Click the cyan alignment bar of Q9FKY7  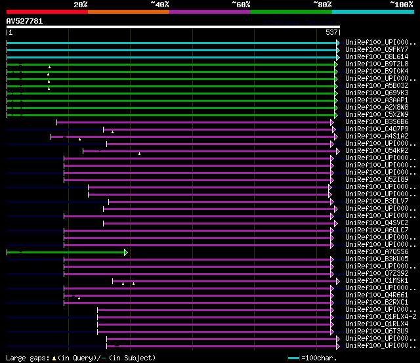pos(172,50)
